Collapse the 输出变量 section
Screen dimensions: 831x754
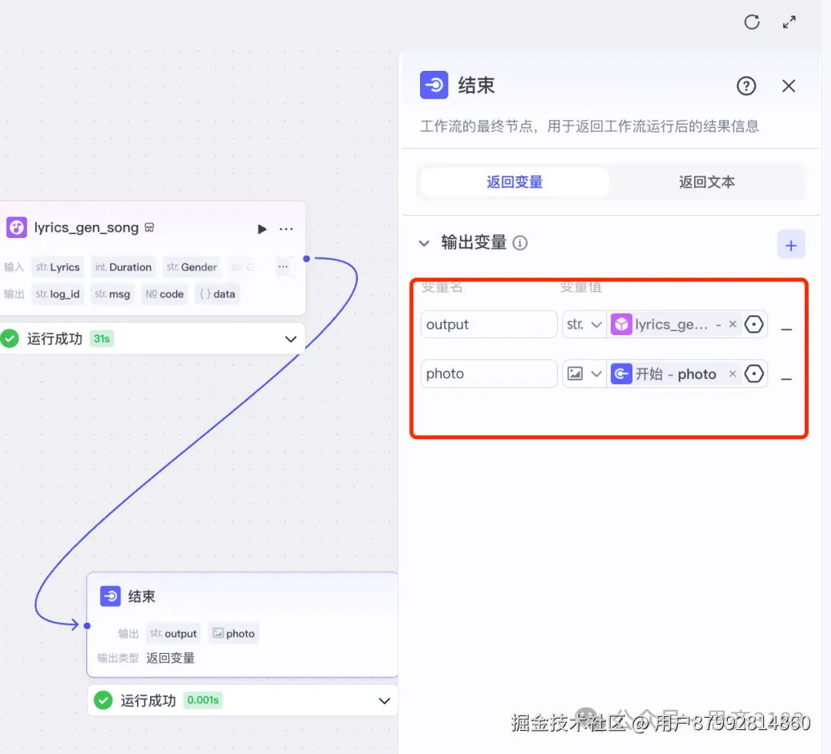click(424, 243)
